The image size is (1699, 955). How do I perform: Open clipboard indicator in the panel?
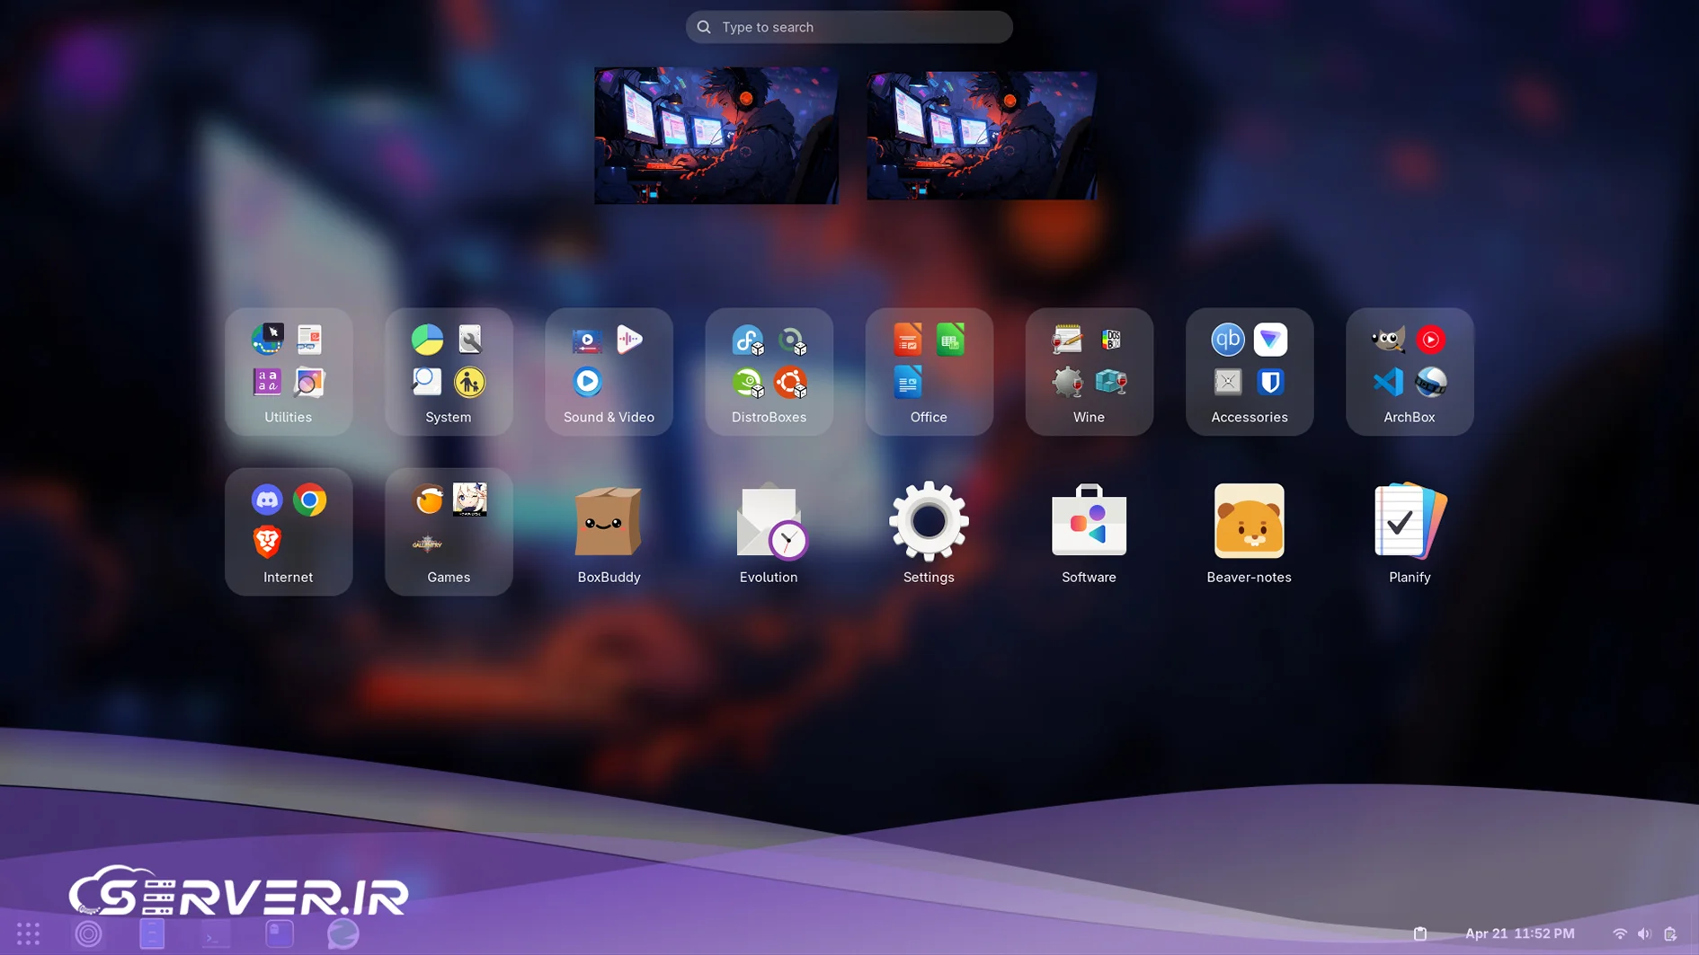[x=1420, y=934]
